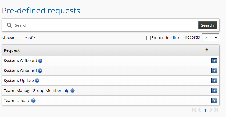Go to the previous results page

200,110
